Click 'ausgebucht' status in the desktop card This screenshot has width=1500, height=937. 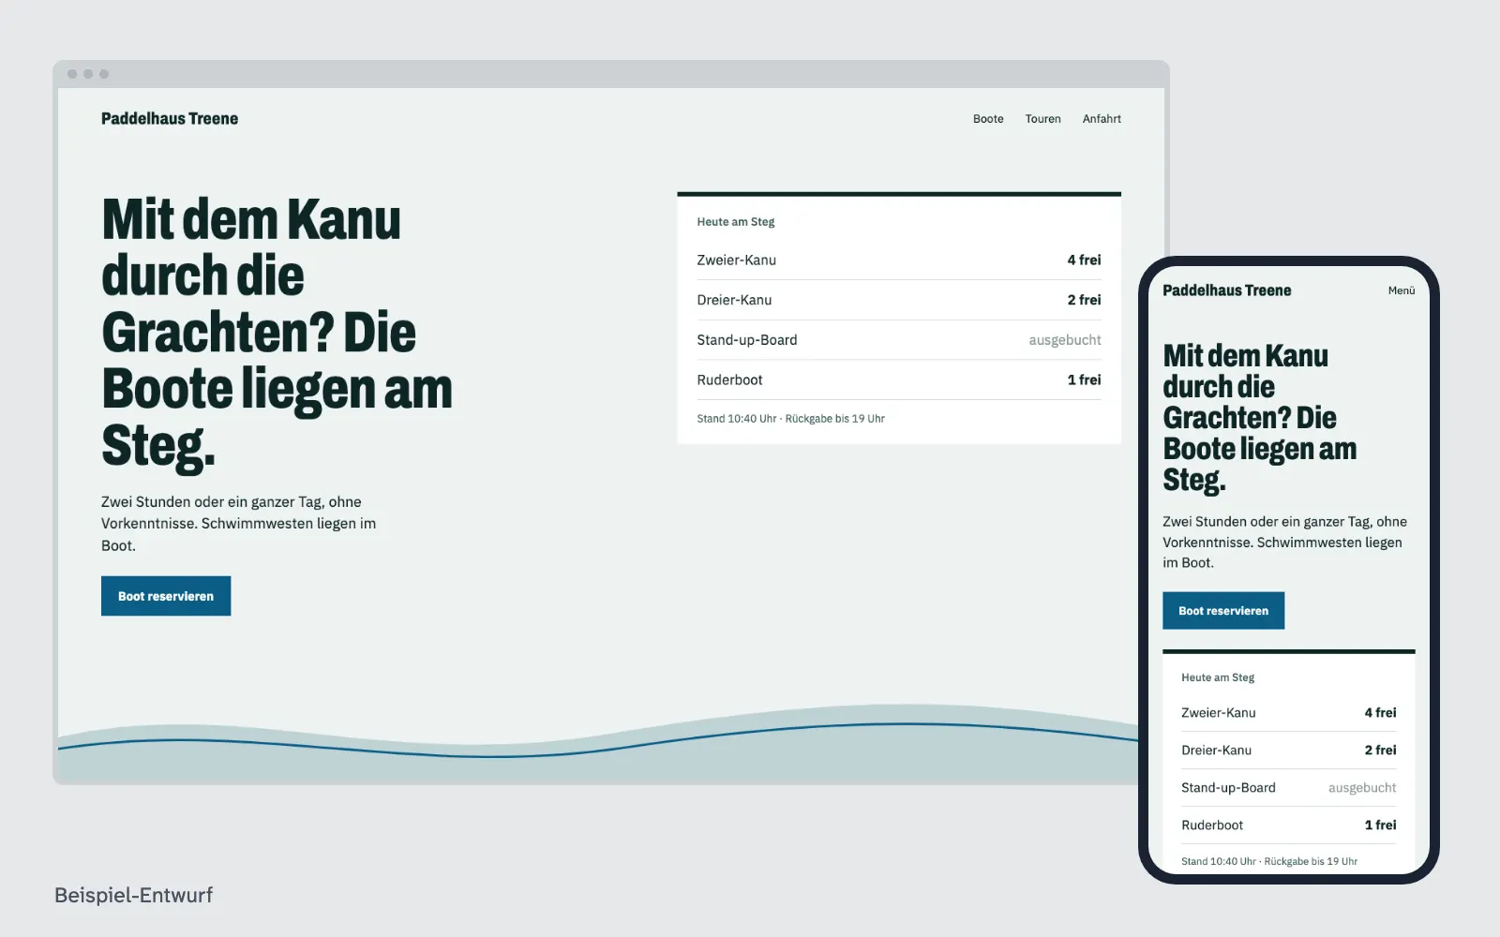point(1065,340)
